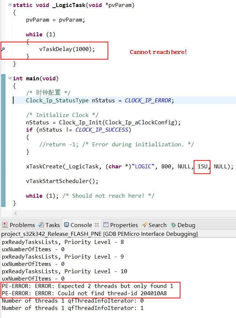Close the Console view with X icon

click(x=97, y=225)
